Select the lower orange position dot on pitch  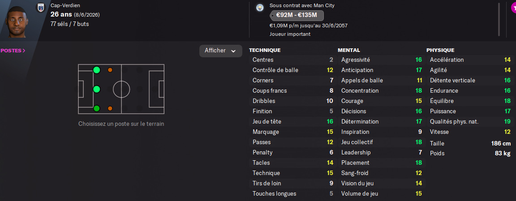(110, 108)
